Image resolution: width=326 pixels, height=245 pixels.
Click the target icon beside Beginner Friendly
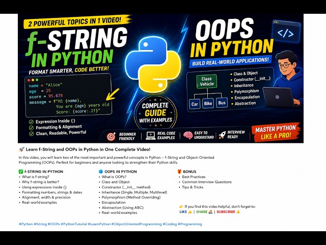click(x=111, y=136)
